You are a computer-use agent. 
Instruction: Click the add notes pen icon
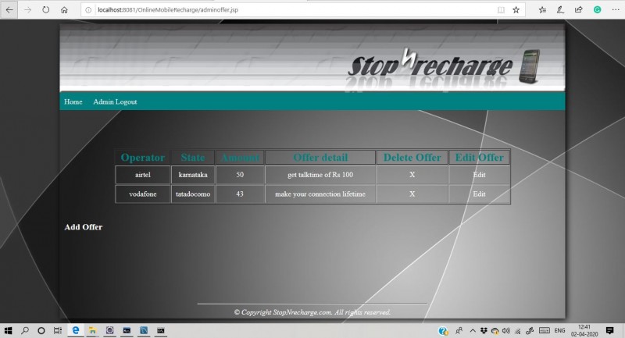pos(560,10)
